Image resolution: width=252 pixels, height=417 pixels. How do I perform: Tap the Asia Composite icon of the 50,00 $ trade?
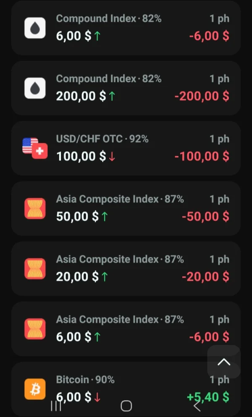tap(35, 208)
